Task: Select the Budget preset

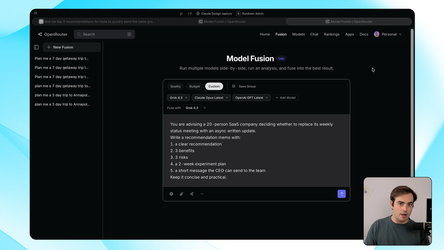Action: coord(195,86)
